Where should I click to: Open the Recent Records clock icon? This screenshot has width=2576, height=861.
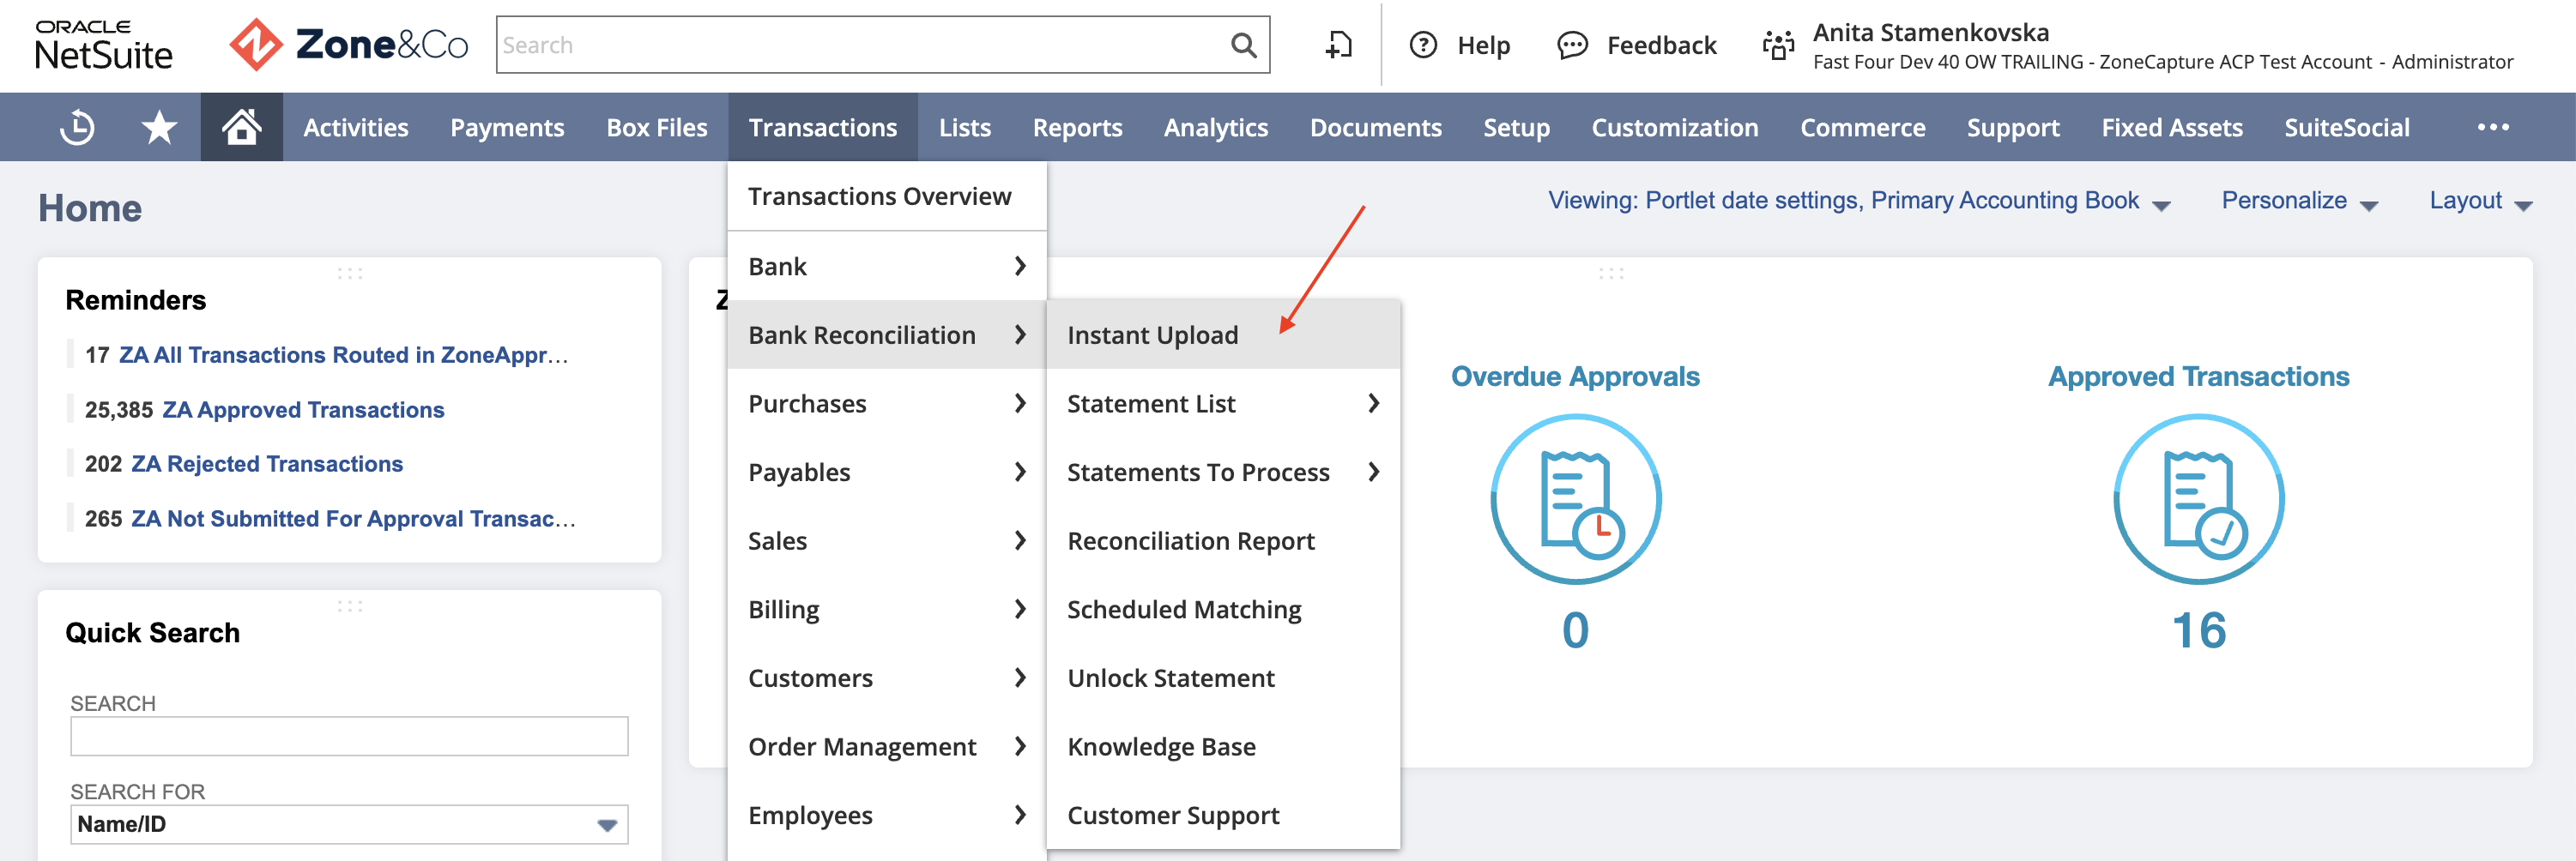(x=77, y=128)
